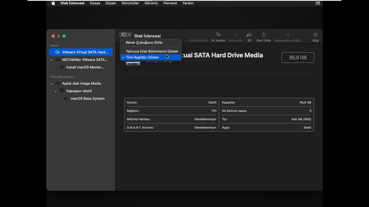369x207 pixels.
Task: Click the disk title heading text
Action: click(x=223, y=55)
